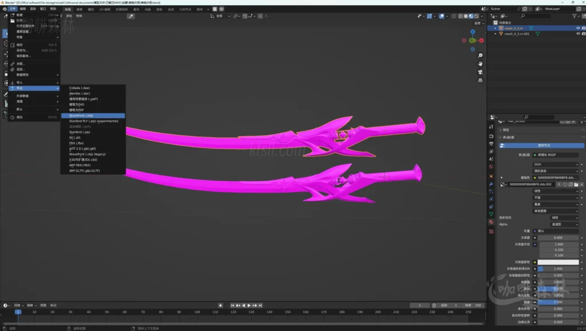This screenshot has height=331, width=586.
Task: Toggle camera view icon in viewport
Action: click(480, 71)
